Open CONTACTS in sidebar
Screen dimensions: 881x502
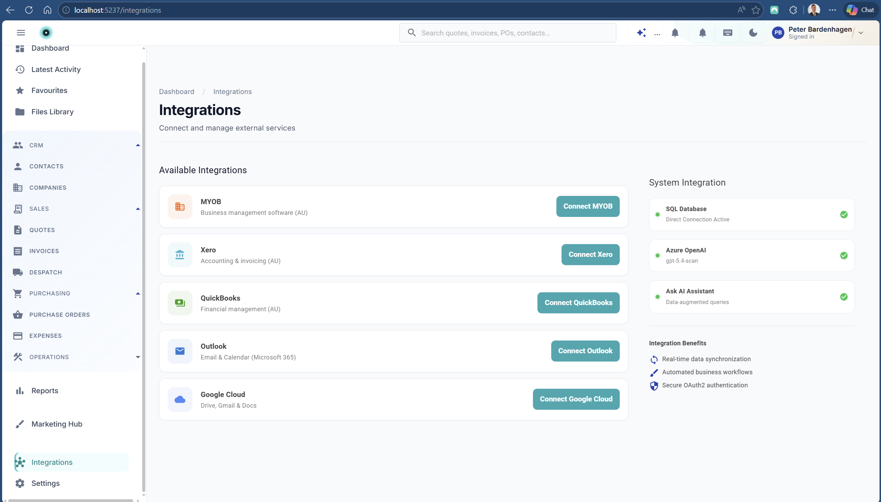46,166
